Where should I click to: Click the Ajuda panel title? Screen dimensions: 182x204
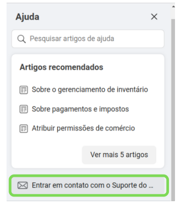[27, 17]
